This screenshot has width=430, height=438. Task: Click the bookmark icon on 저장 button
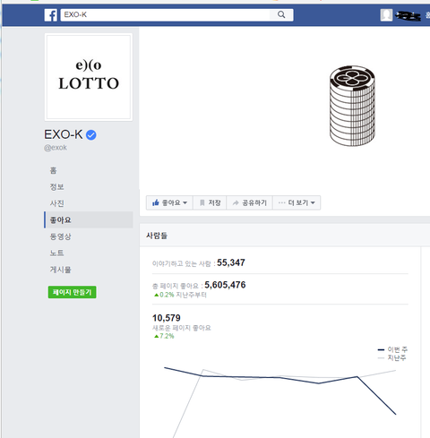[x=202, y=202]
